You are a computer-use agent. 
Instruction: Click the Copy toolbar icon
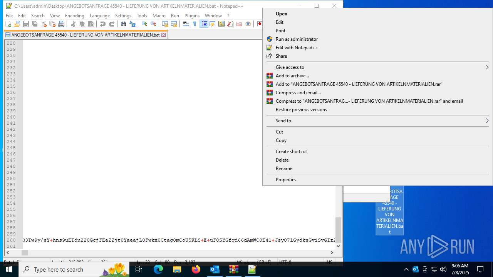(x=82, y=24)
